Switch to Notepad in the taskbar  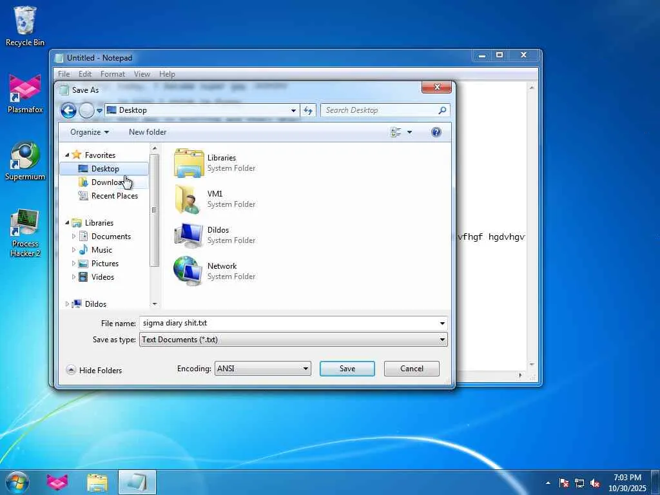pos(137,482)
